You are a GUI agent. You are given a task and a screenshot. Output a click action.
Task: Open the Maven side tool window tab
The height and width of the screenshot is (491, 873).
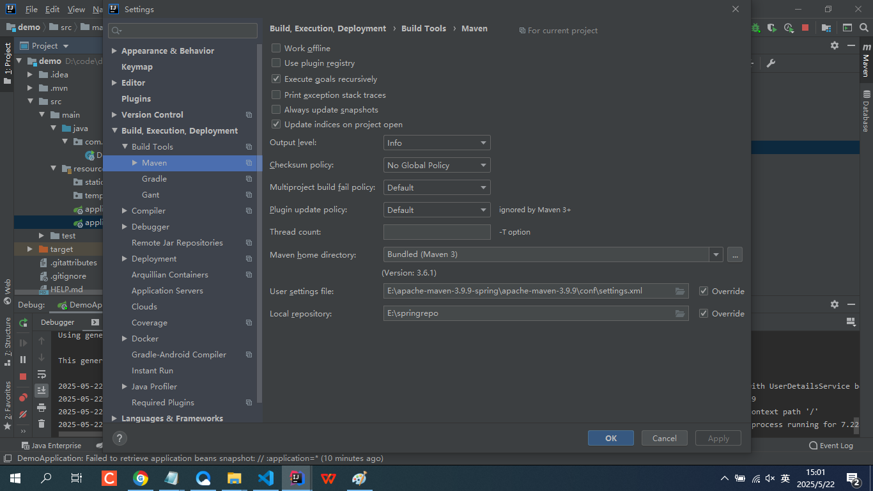pyautogui.click(x=866, y=60)
